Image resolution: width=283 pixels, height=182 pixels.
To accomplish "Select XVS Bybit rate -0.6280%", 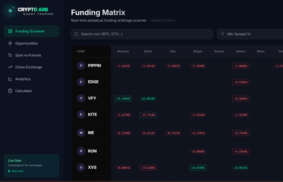I will click(148, 168).
